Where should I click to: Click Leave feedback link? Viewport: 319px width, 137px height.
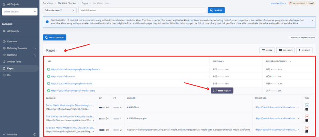(x=278, y=3)
